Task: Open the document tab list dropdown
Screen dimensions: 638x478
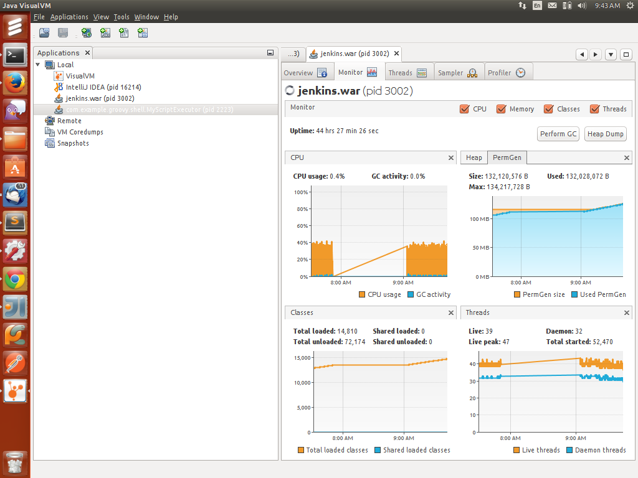Action: pos(611,55)
